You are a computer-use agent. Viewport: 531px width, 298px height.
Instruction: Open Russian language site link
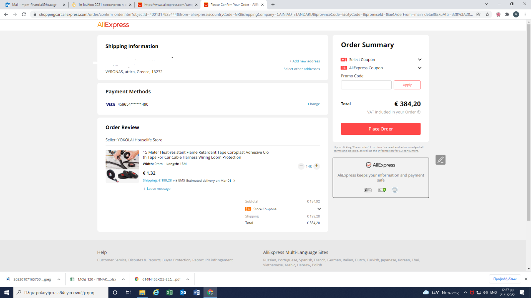click(x=269, y=260)
